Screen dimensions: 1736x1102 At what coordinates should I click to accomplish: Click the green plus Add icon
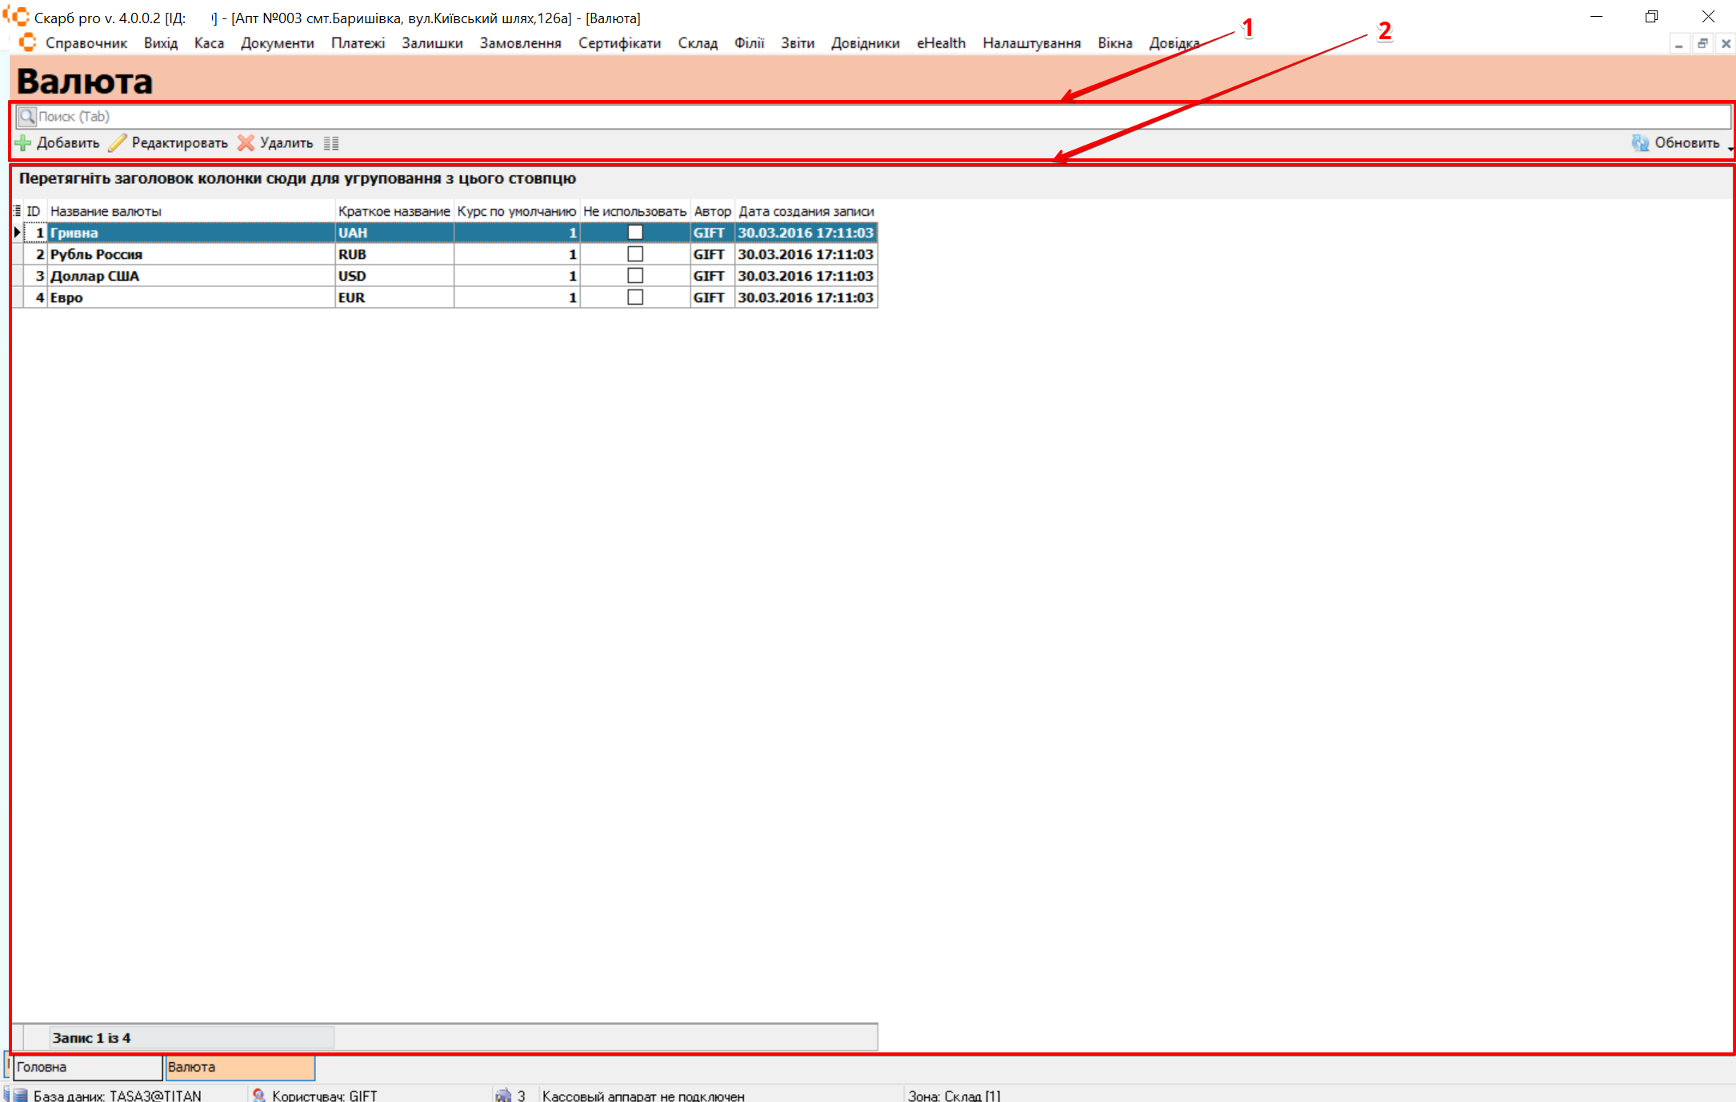click(x=22, y=143)
